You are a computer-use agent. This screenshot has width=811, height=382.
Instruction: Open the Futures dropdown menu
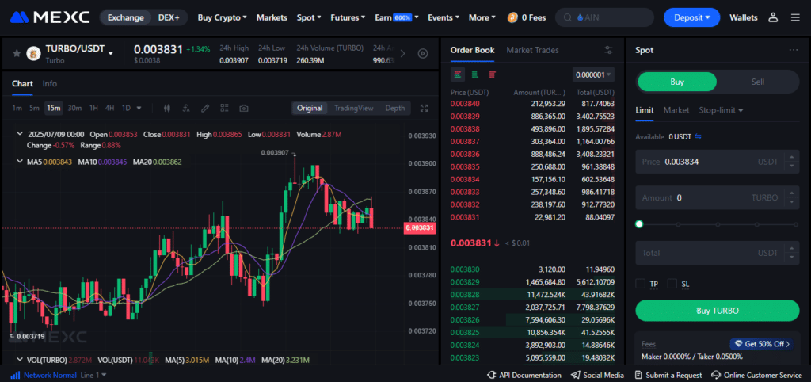pyautogui.click(x=348, y=17)
